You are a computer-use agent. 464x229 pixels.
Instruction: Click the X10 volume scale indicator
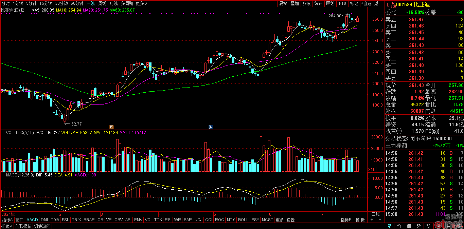pos(372,169)
